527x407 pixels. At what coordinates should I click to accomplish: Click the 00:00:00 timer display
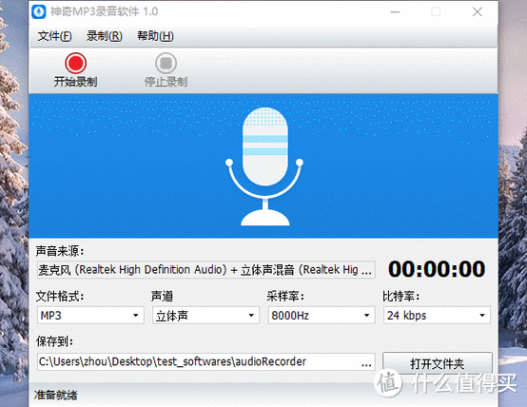click(437, 269)
